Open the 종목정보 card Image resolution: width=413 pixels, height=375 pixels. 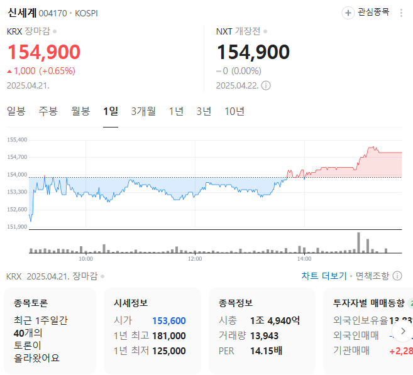(262, 331)
